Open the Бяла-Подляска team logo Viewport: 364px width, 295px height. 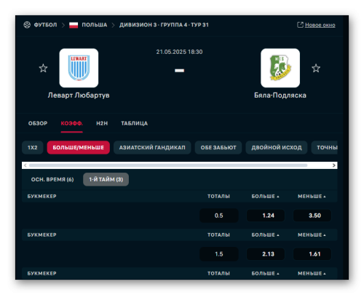pyautogui.click(x=280, y=68)
